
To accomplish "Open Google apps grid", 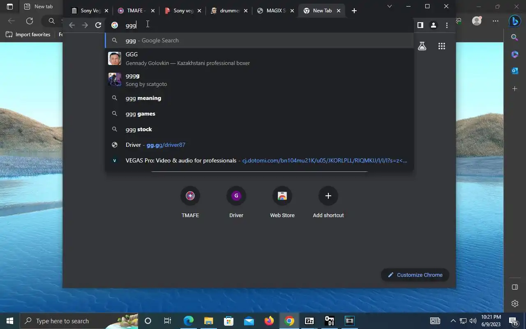I will tap(442, 46).
